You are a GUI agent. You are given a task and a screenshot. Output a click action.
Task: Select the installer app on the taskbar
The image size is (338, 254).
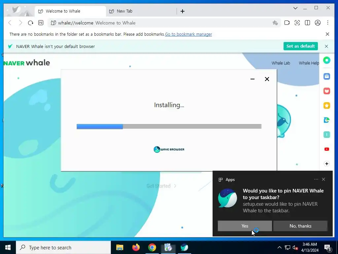click(x=168, y=247)
